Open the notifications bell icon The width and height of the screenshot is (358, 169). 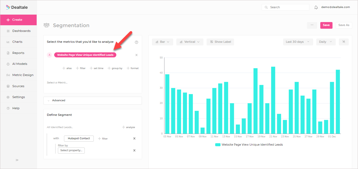pos(316,7)
